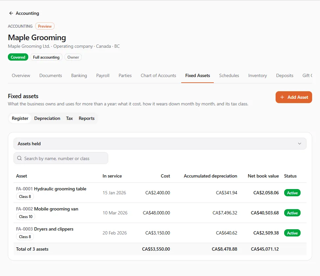Switch to the Depreciation sub-tab
Viewport: 320px width, 276px height.
click(x=47, y=118)
